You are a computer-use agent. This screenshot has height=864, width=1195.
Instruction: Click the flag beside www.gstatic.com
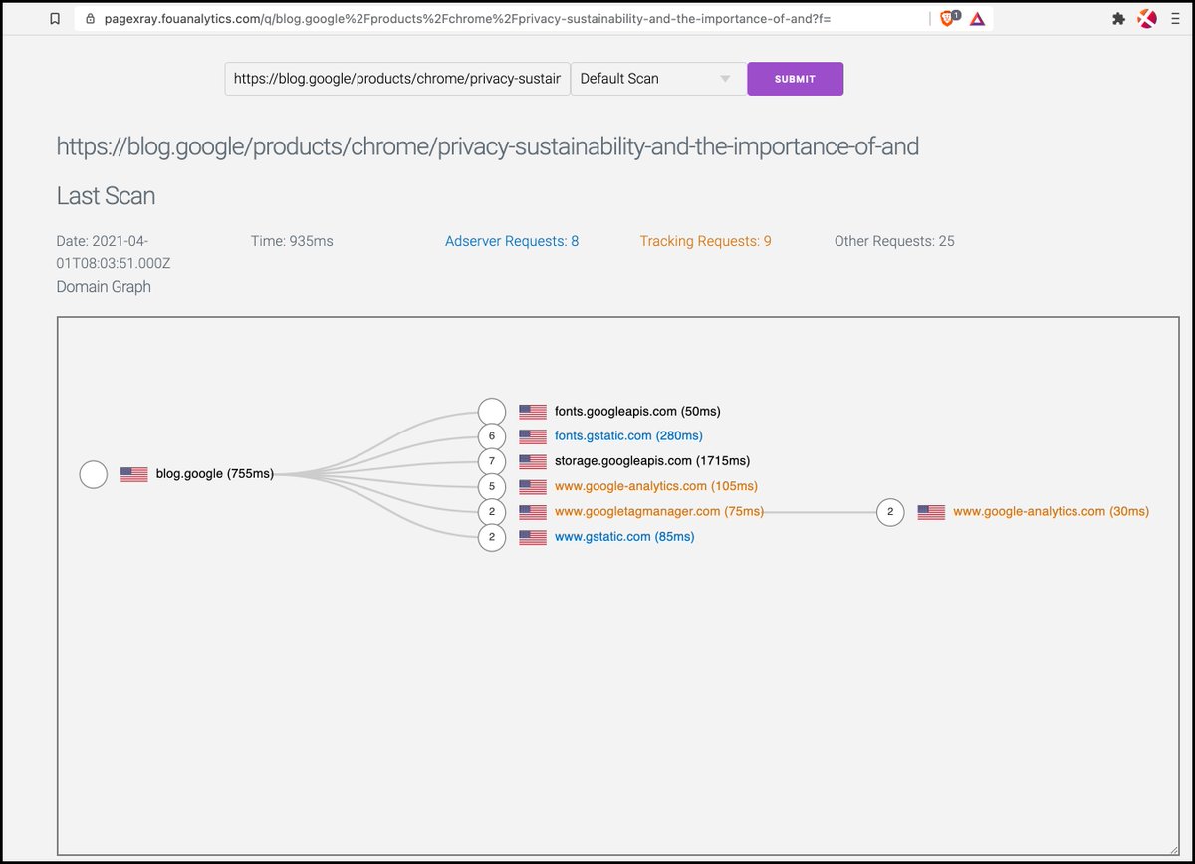point(533,537)
